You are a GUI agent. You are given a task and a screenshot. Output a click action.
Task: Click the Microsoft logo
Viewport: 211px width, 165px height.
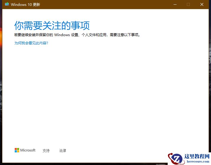25,150
